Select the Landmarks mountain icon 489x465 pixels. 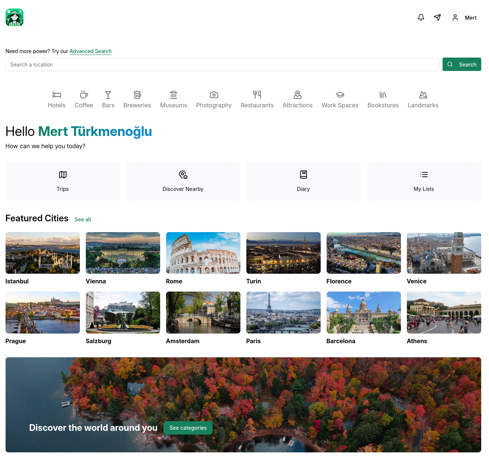click(x=423, y=95)
